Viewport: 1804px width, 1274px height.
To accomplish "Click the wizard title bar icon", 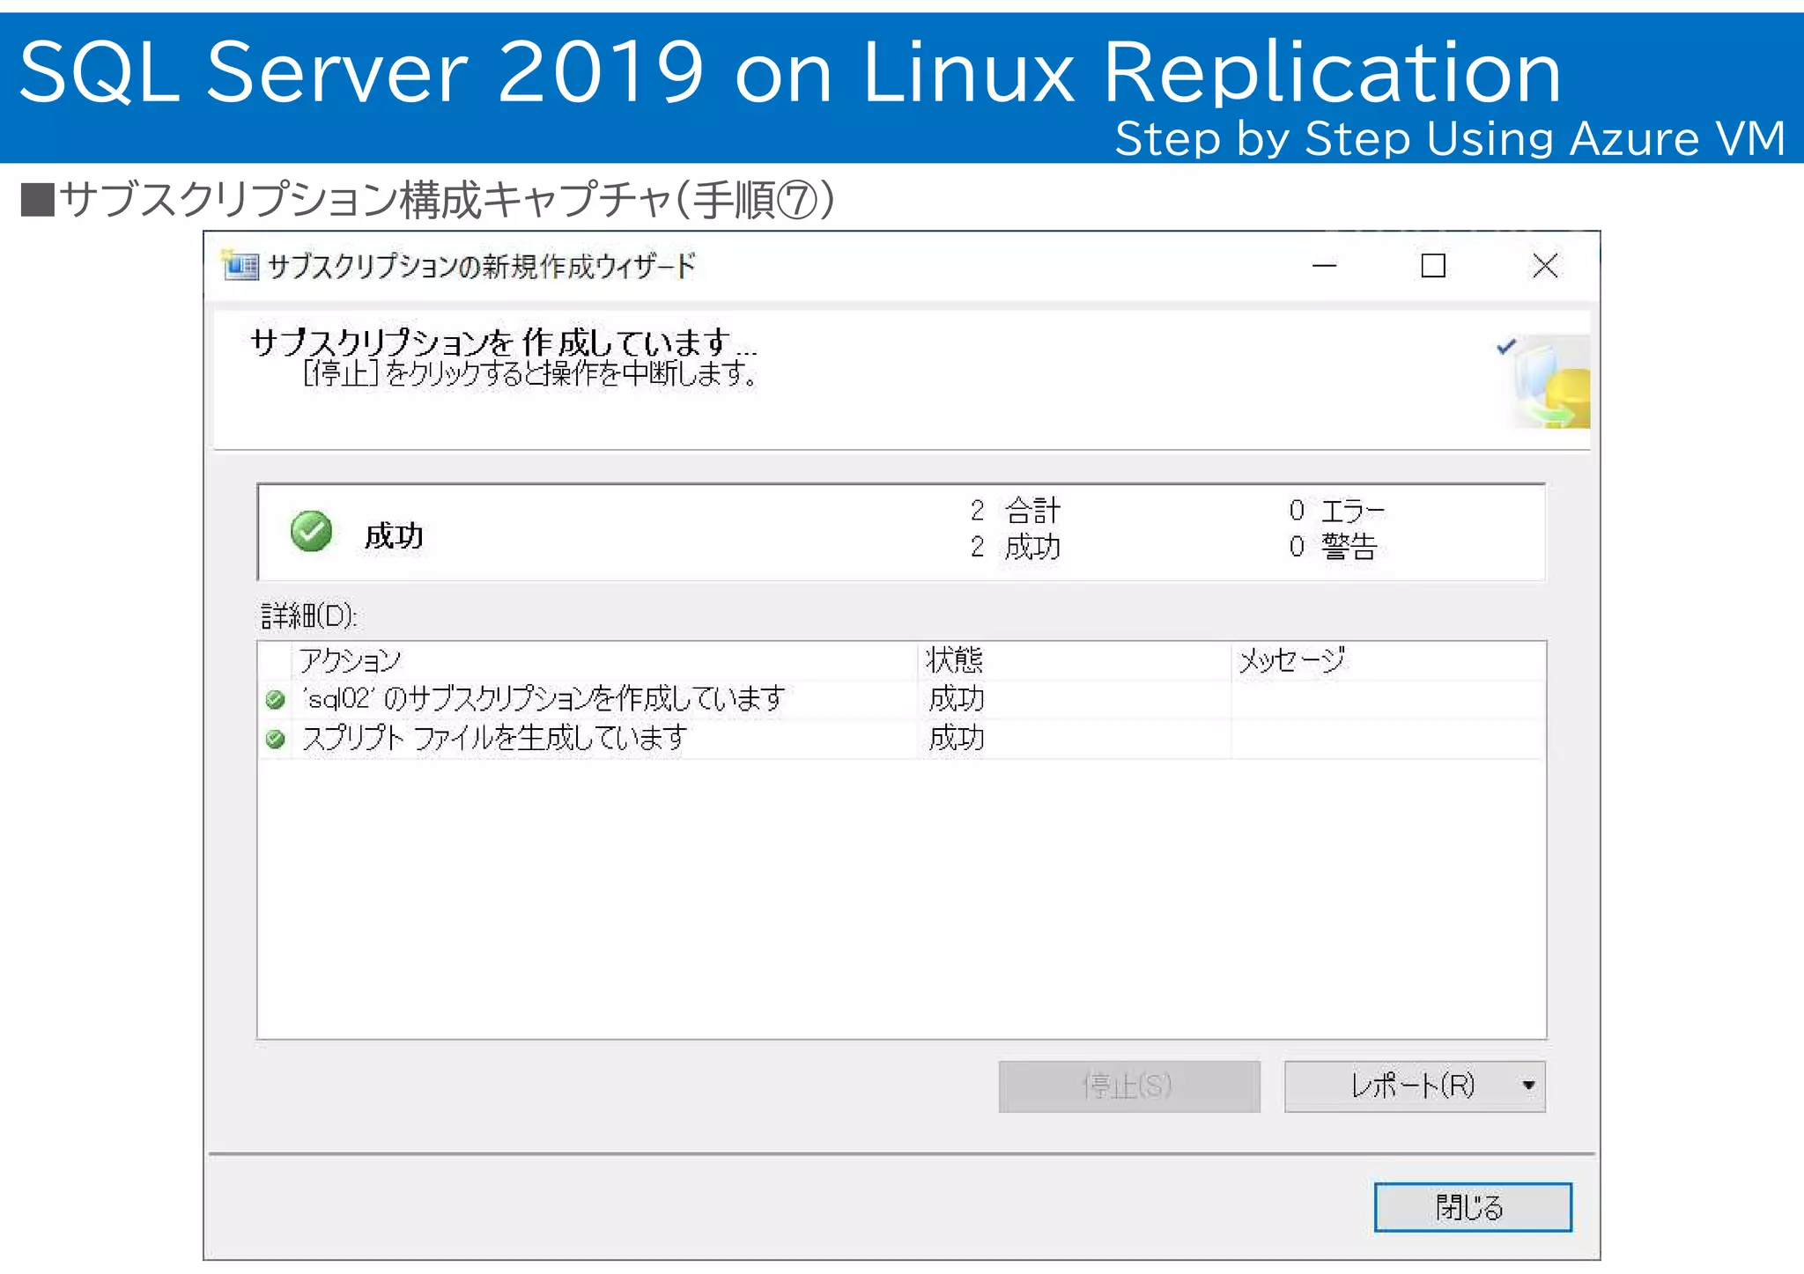I will [x=240, y=265].
